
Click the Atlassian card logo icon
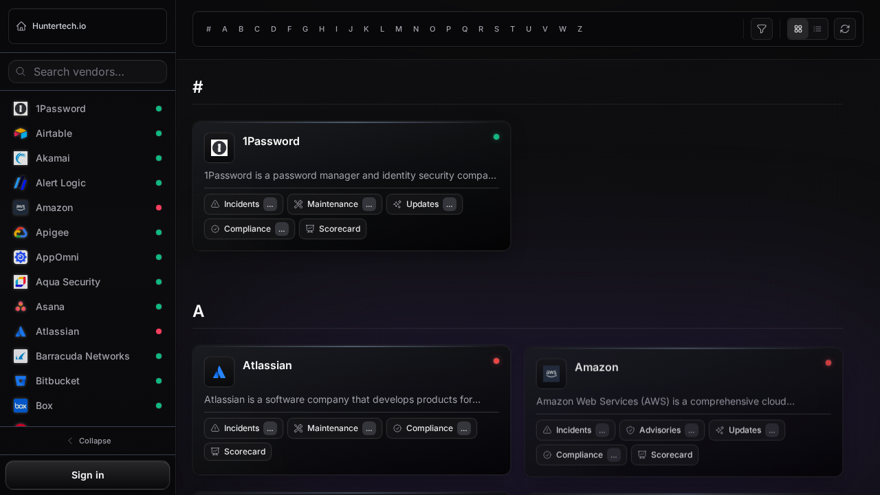[219, 372]
